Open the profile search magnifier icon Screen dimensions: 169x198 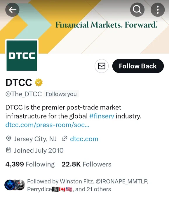coord(137,10)
